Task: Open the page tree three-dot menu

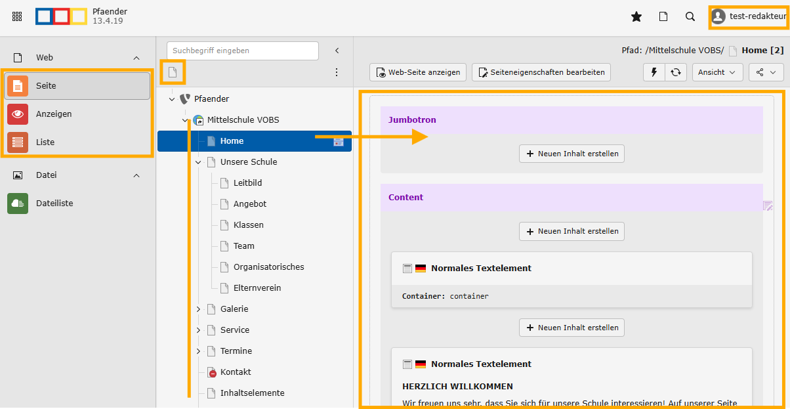Action: (x=337, y=72)
